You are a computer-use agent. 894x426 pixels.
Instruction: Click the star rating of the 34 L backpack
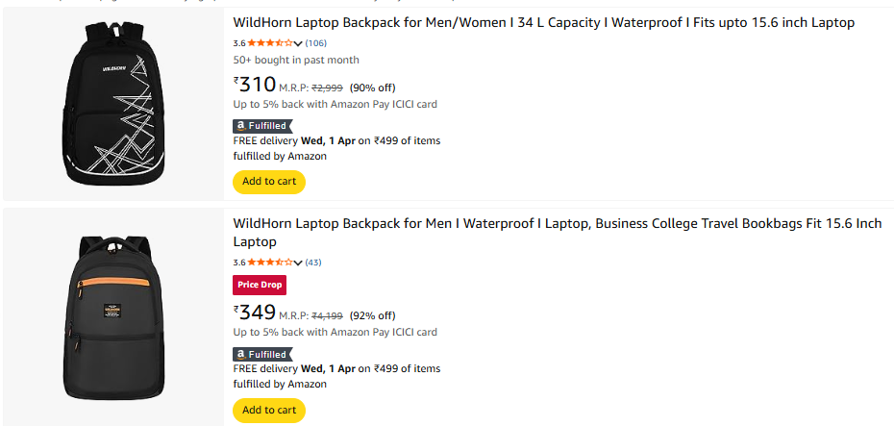tap(270, 43)
